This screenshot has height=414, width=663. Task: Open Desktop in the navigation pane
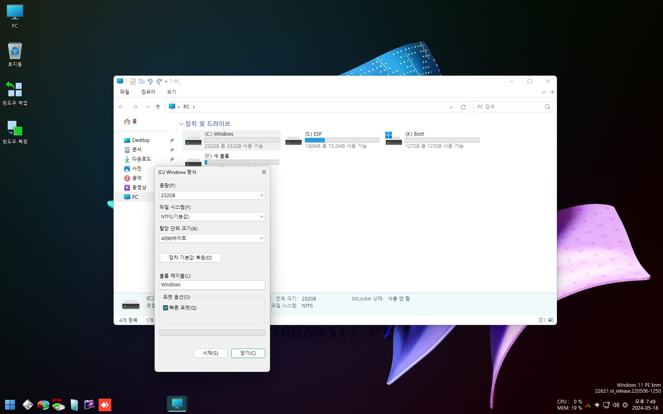(x=137, y=140)
